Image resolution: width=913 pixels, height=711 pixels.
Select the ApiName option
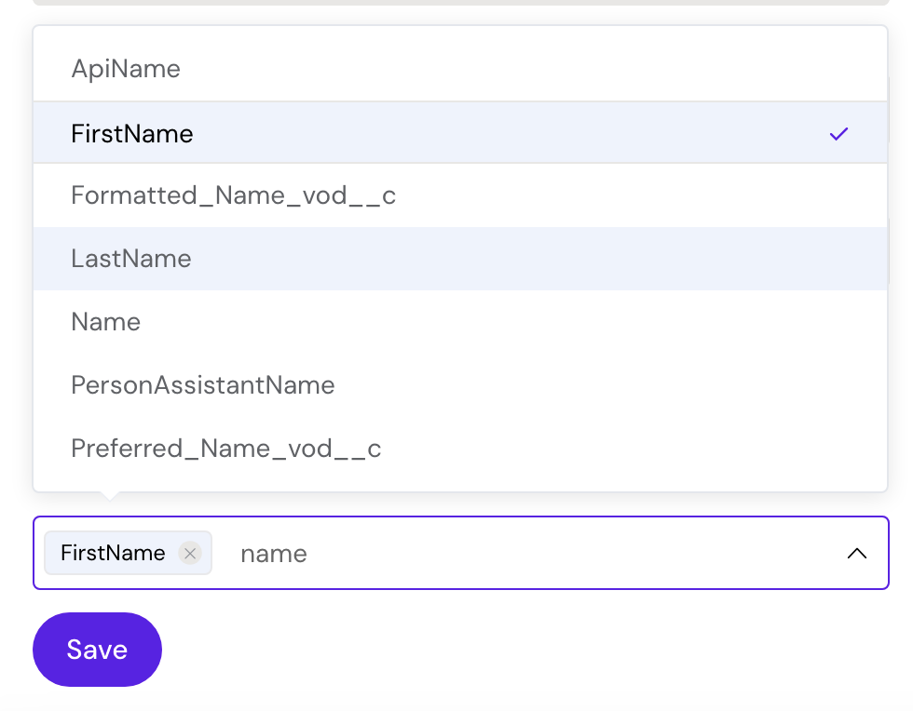[126, 69]
